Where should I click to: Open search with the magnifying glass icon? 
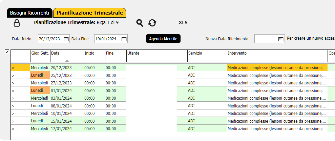140,23
